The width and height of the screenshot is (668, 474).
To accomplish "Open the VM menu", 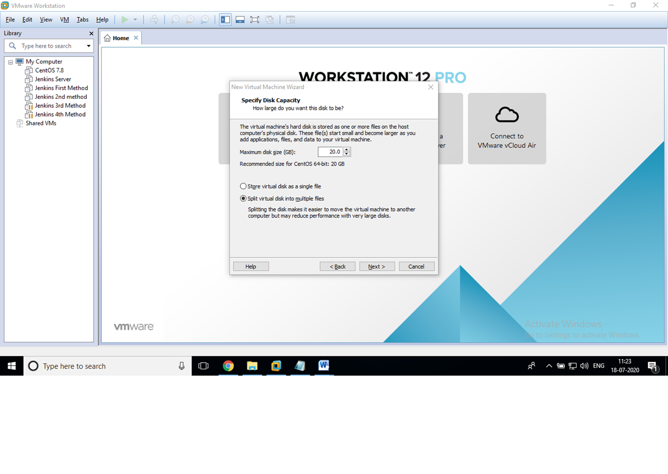I will point(64,19).
